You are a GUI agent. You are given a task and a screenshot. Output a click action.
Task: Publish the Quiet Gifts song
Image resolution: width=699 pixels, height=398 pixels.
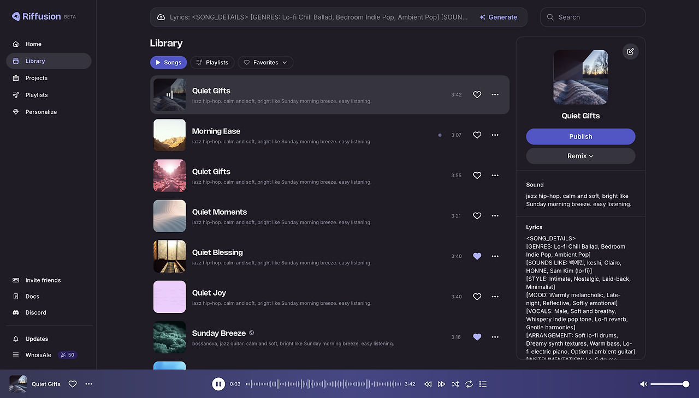pyautogui.click(x=581, y=137)
